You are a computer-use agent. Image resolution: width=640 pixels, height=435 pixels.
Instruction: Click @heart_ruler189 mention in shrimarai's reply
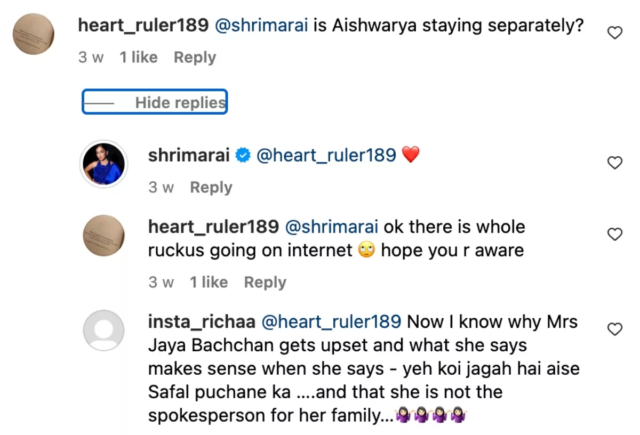tap(326, 156)
